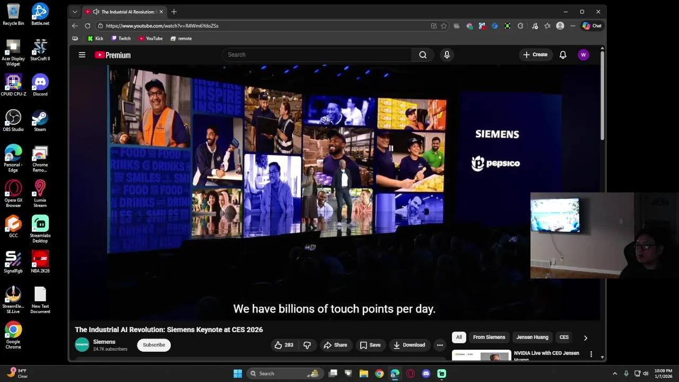
Task: Open the remote bookmark
Action: coord(181,38)
